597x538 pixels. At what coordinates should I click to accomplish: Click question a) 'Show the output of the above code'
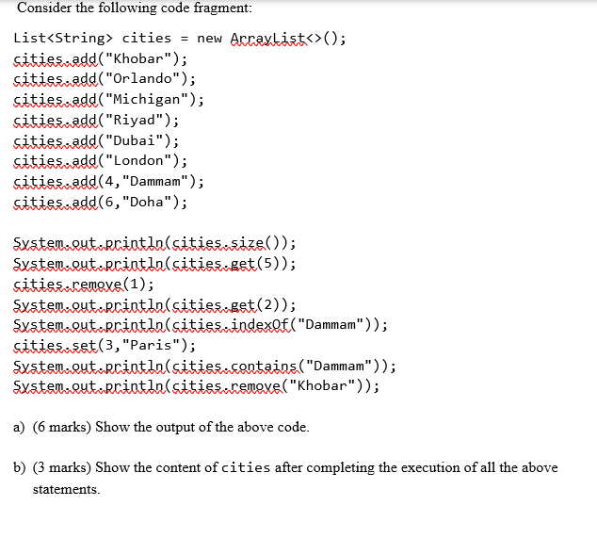point(161,427)
